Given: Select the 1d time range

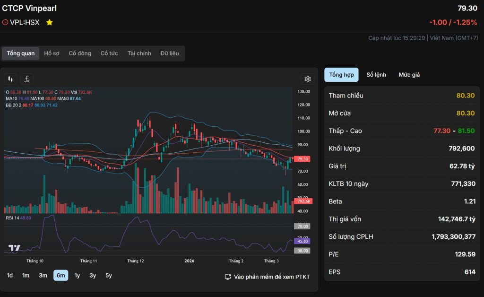Looking at the screenshot, I should coord(10,276).
